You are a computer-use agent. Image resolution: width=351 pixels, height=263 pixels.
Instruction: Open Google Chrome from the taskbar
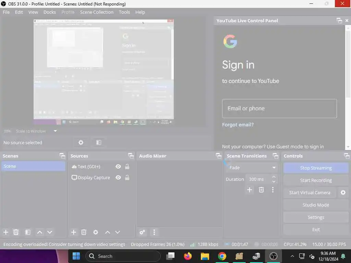(222, 256)
